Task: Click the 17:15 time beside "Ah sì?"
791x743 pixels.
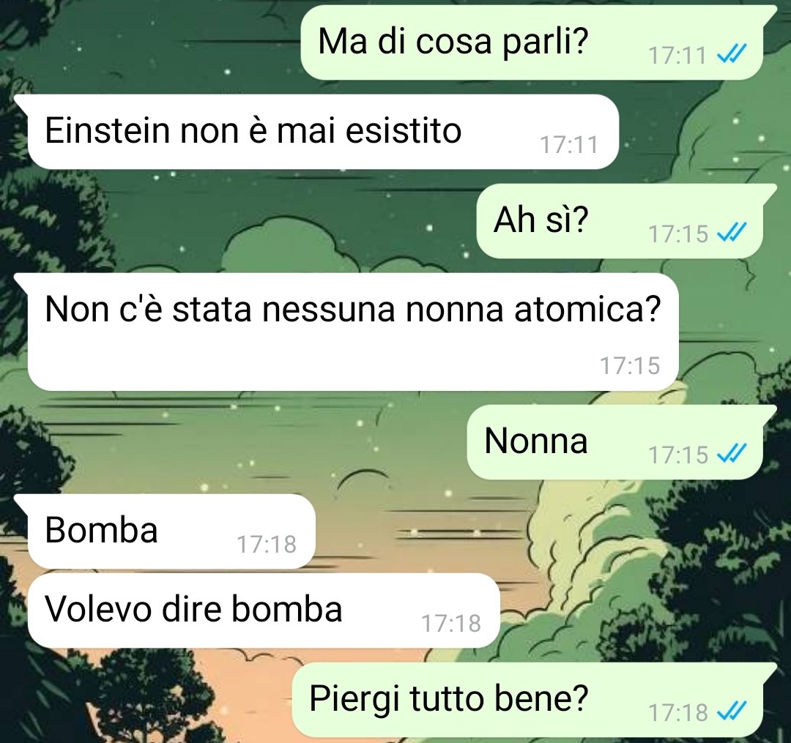Action: 678,234
